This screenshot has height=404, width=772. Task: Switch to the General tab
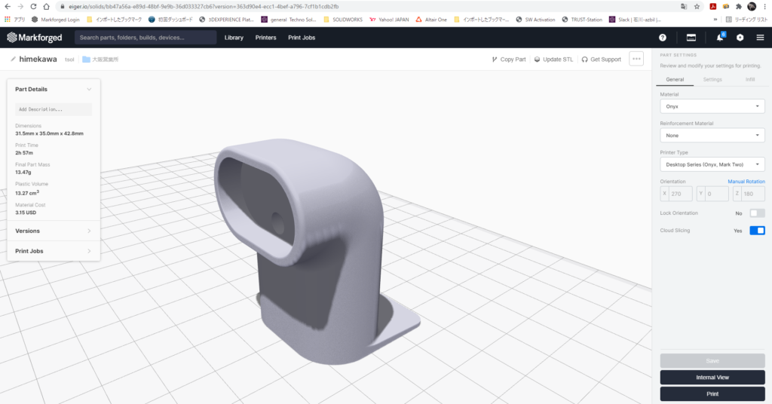tap(675, 79)
